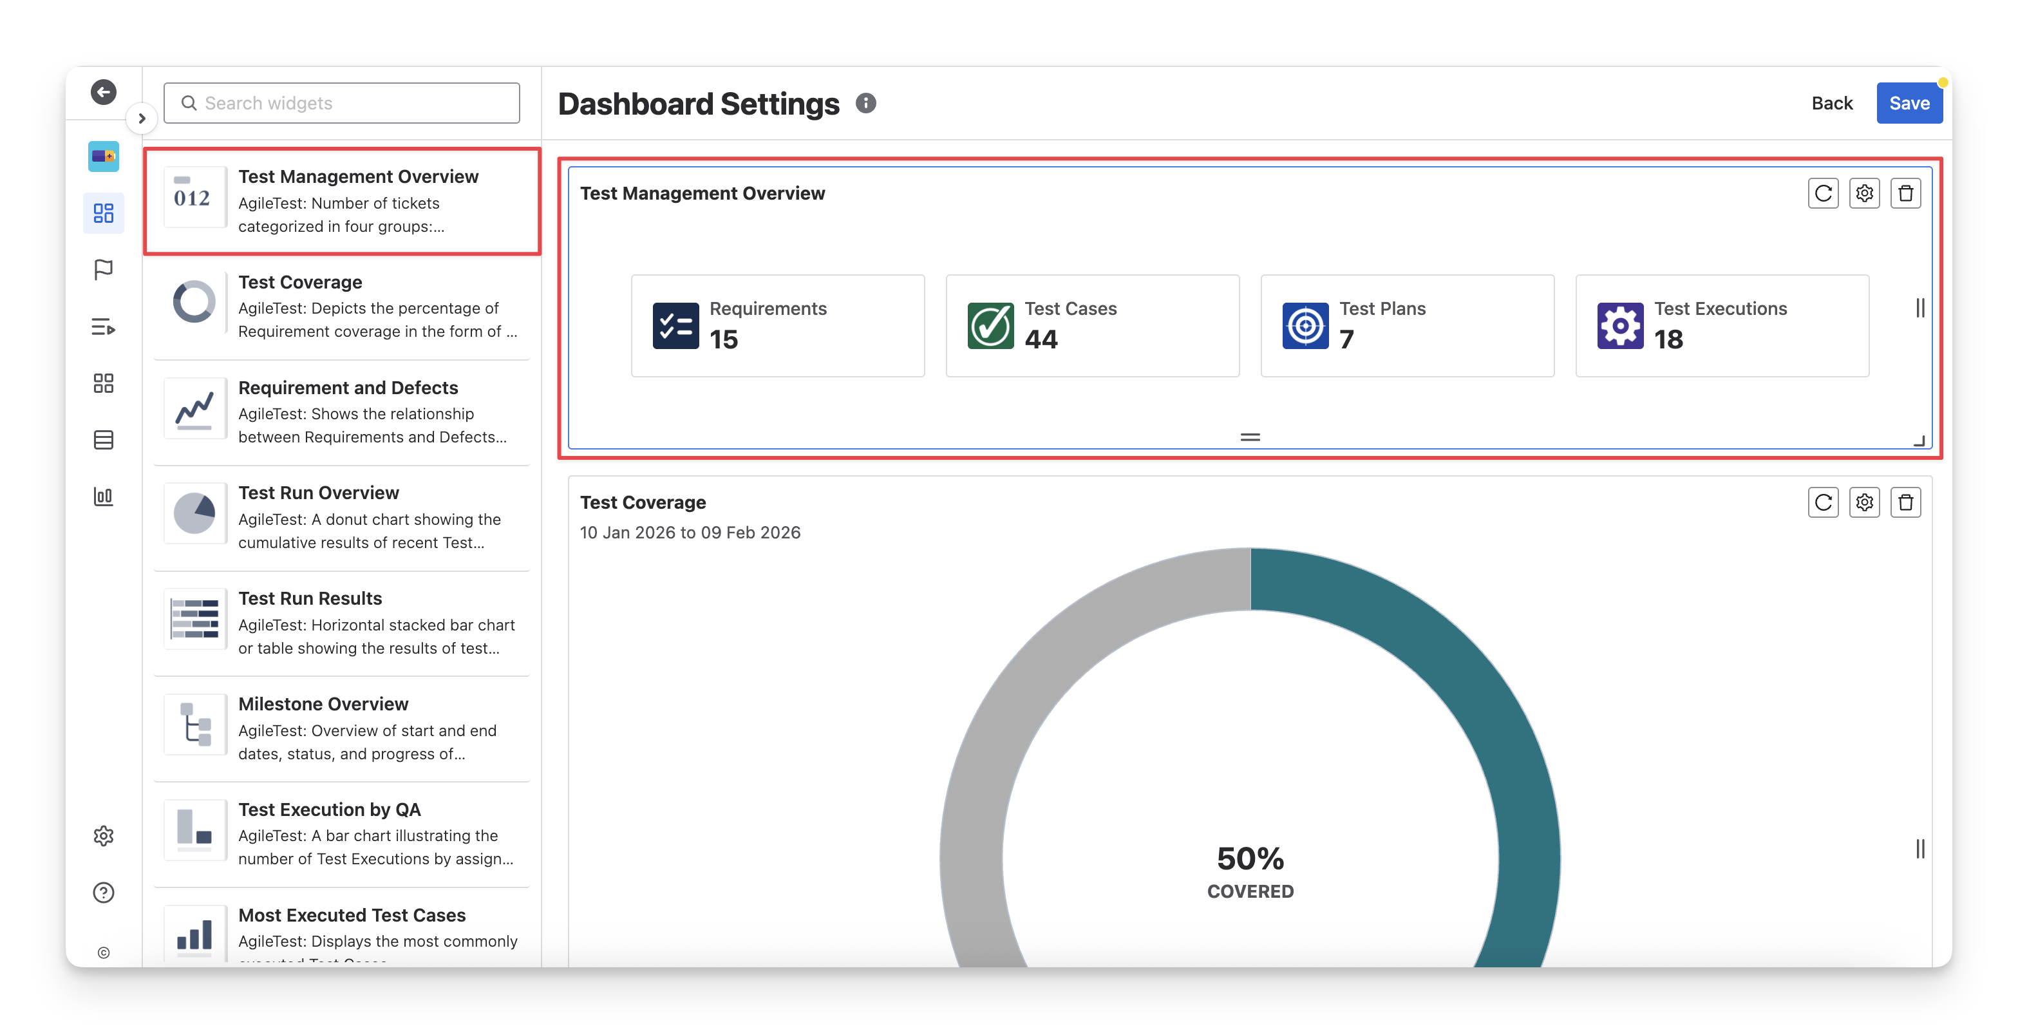Click the back arrow icon in sidebar
Screen dimensions: 2018x1033
point(104,93)
